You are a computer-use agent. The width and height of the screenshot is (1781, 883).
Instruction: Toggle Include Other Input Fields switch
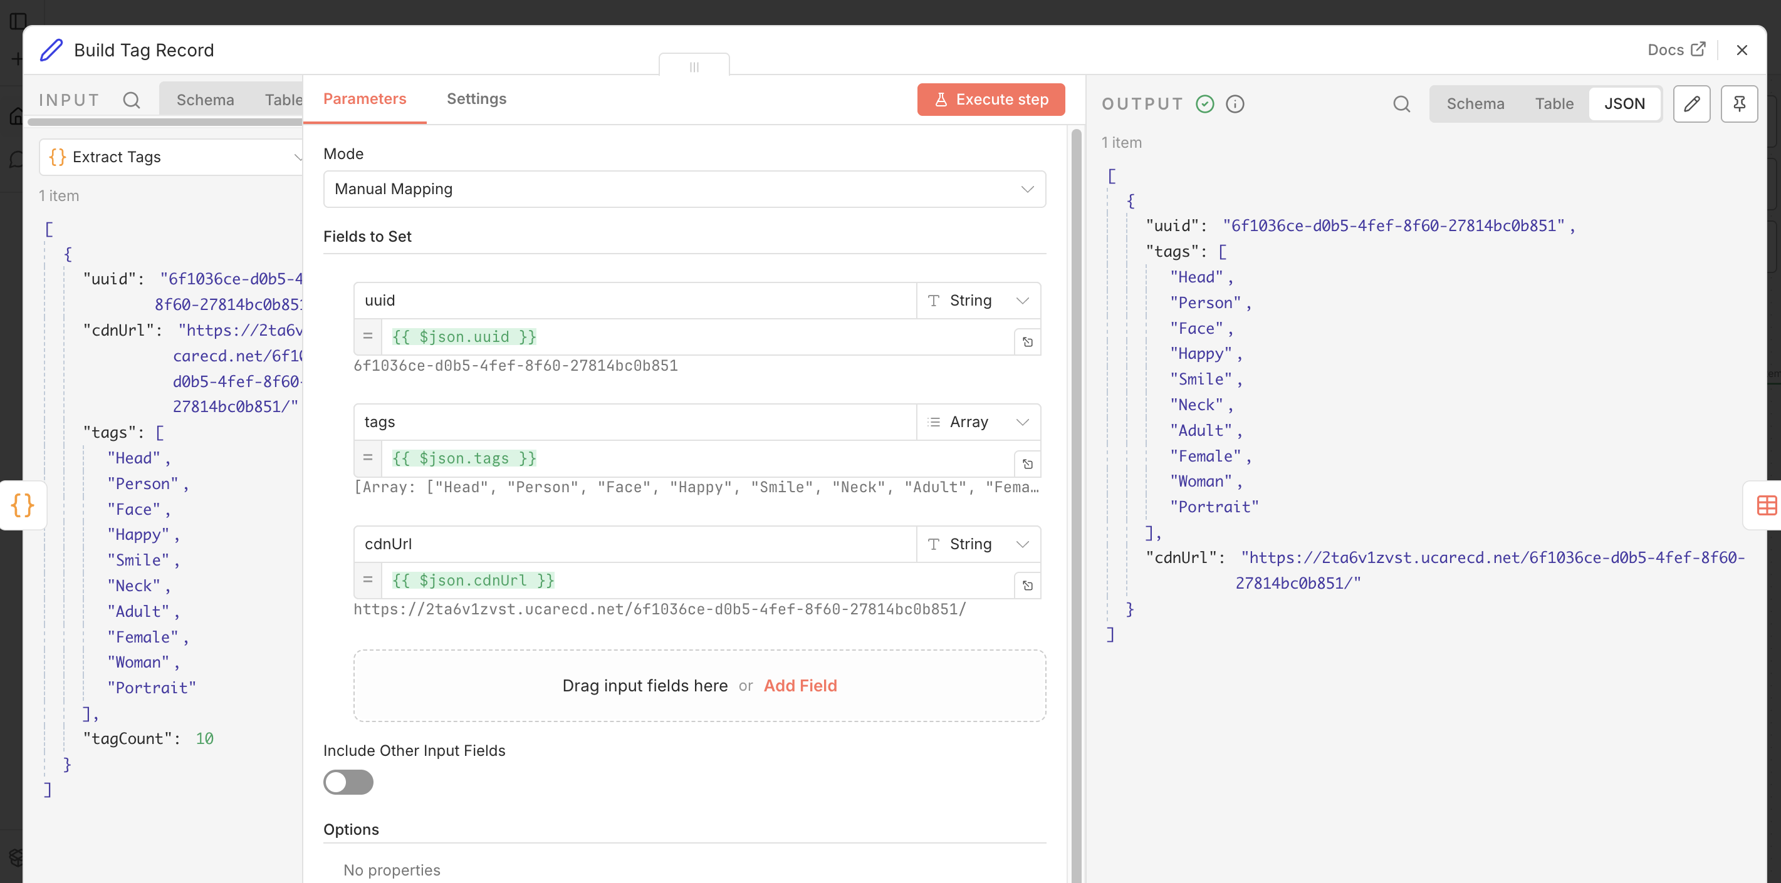[348, 782]
